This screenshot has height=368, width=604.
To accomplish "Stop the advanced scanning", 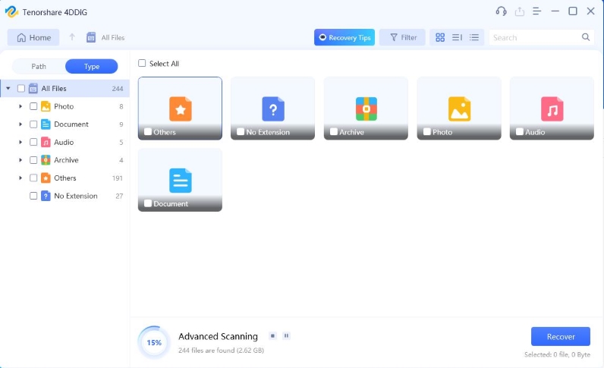I will tap(272, 335).
